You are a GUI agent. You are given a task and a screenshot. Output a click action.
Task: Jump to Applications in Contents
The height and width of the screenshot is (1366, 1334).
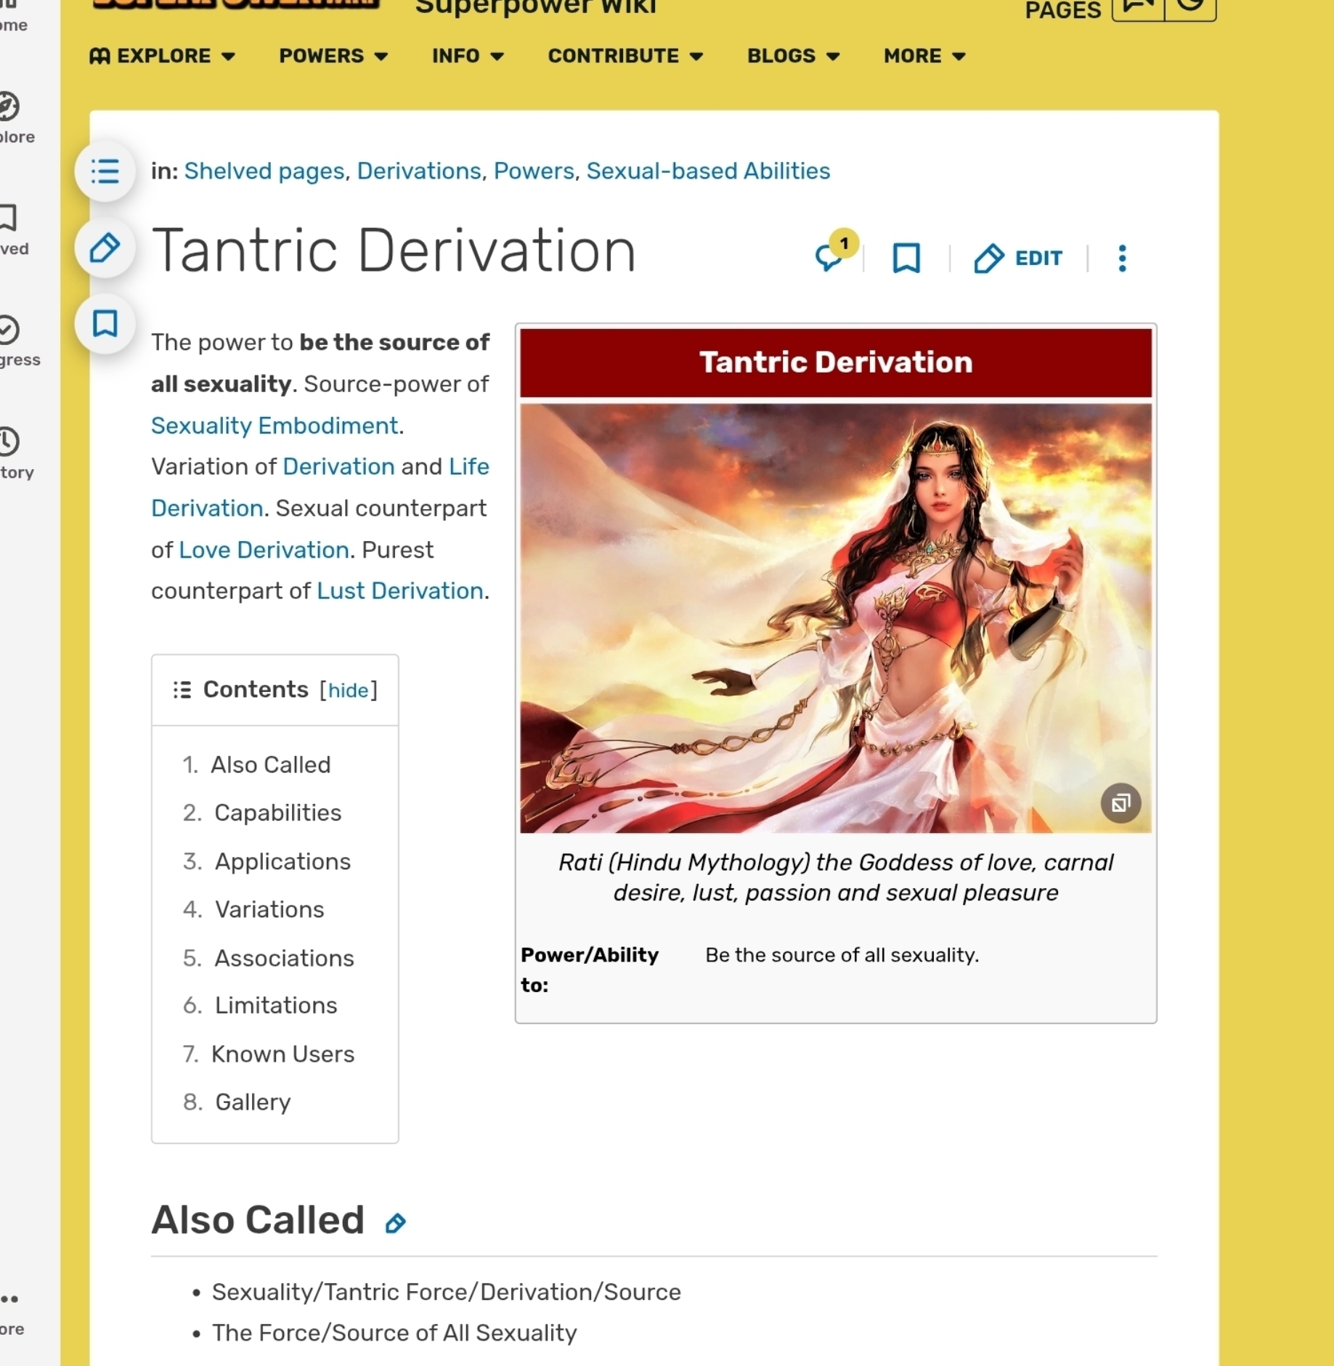point(282,861)
